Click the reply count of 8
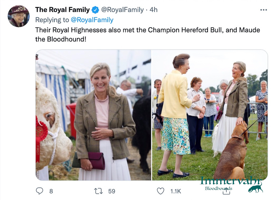 tap(51, 191)
